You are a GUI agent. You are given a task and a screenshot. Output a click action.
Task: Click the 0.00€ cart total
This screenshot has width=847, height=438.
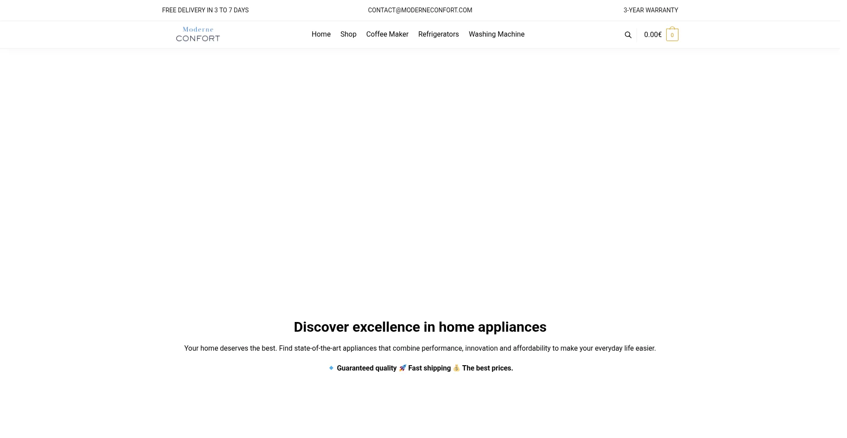click(x=652, y=35)
